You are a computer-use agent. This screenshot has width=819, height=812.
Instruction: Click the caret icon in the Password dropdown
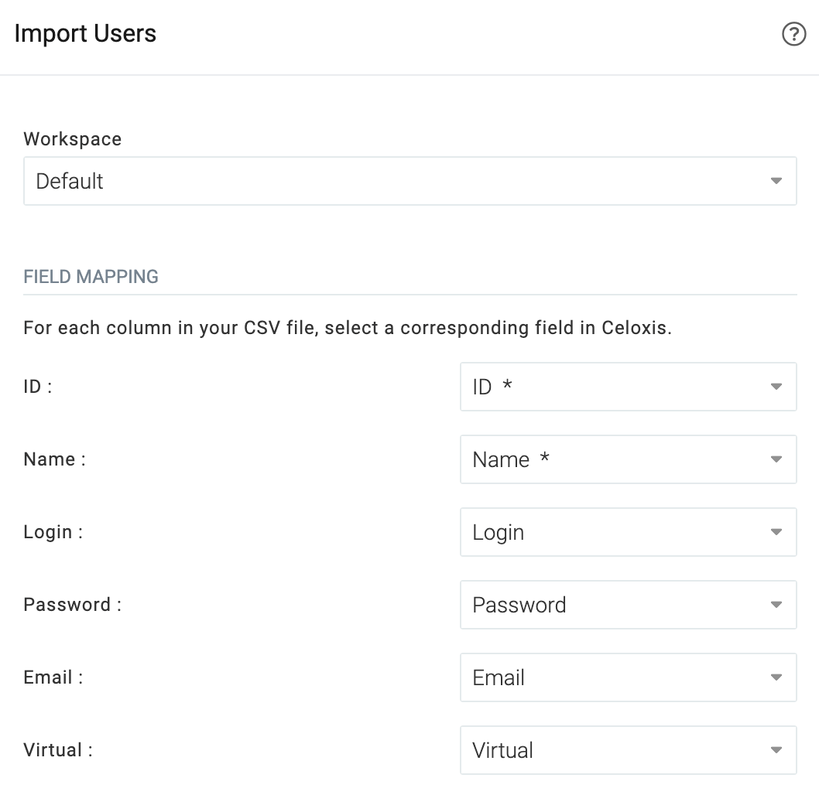[776, 605]
